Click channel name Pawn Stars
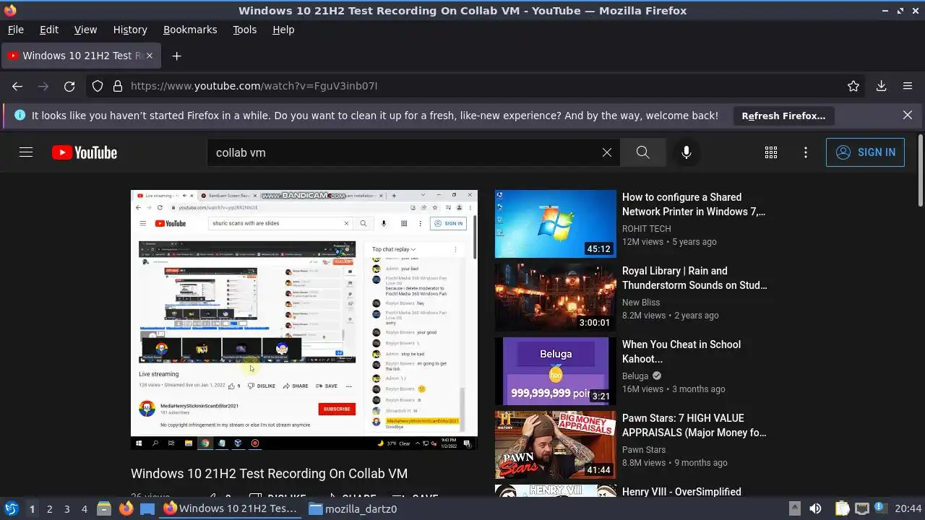925x520 pixels. point(644,450)
